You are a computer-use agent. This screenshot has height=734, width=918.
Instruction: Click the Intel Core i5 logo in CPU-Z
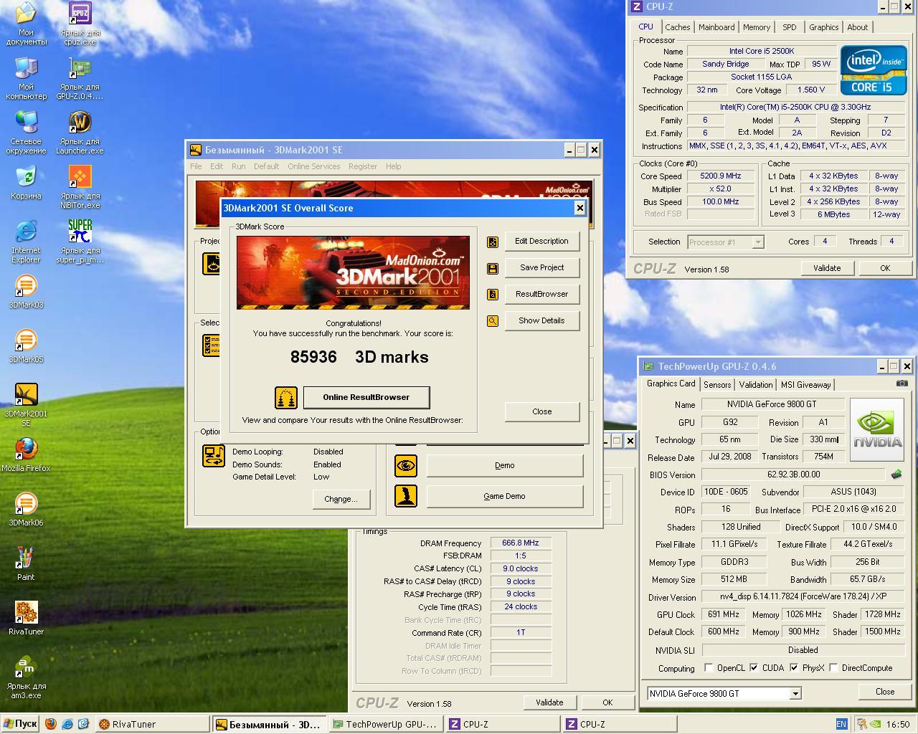(873, 70)
